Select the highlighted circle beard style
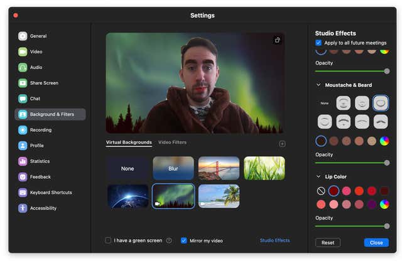 [381, 103]
